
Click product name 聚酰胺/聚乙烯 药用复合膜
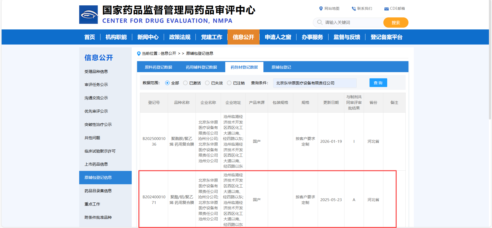click(x=182, y=142)
